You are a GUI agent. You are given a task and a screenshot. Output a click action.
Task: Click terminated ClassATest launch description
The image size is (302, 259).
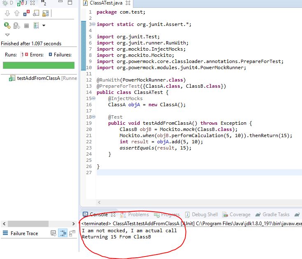[192, 224]
